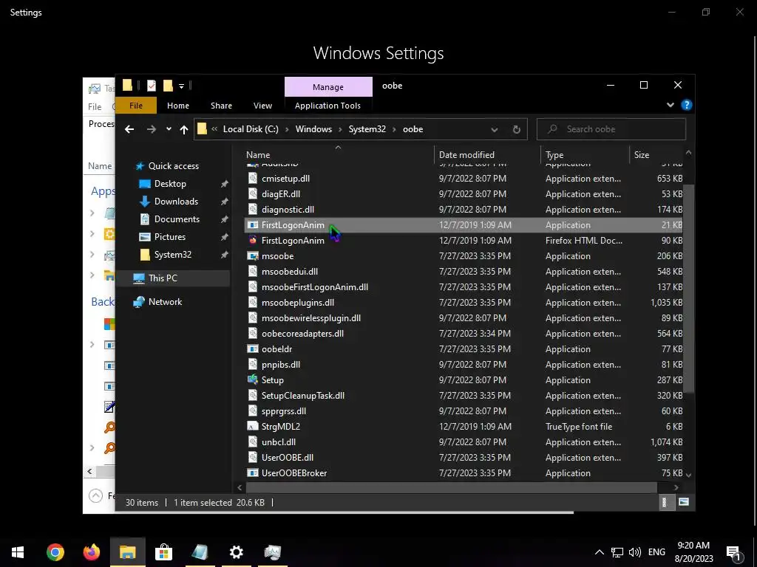The height and width of the screenshot is (567, 757).
Task: Go up one folder level arrow
Action: (x=183, y=129)
